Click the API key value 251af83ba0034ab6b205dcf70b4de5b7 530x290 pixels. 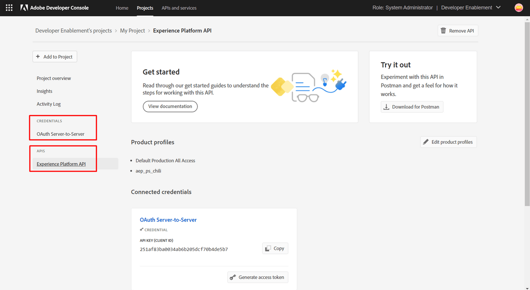coord(184,249)
